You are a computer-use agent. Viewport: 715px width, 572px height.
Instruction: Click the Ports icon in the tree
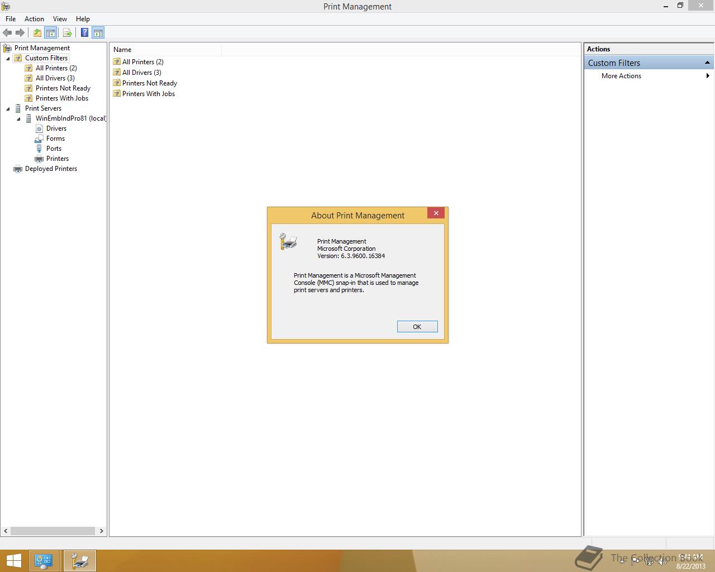(x=39, y=149)
